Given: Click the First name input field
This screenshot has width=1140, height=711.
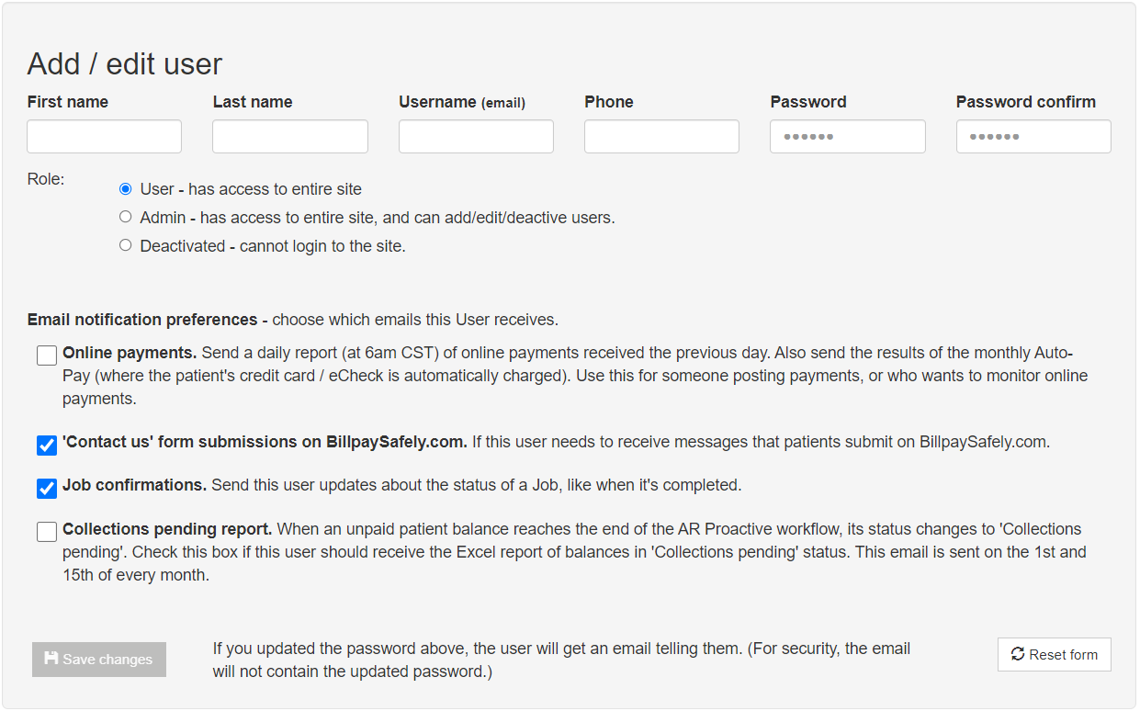Looking at the screenshot, I should [x=104, y=136].
